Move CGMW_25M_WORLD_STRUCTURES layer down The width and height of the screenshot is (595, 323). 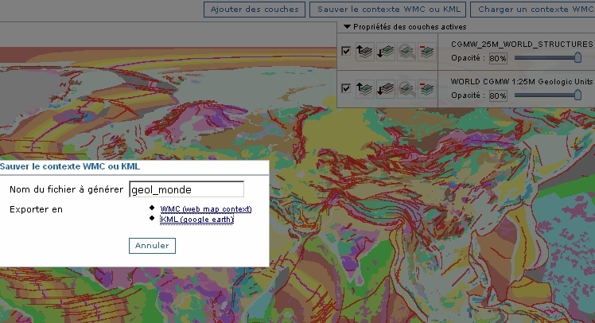coord(385,52)
